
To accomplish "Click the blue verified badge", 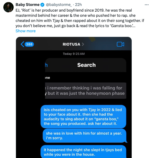I will coord(42,5).
